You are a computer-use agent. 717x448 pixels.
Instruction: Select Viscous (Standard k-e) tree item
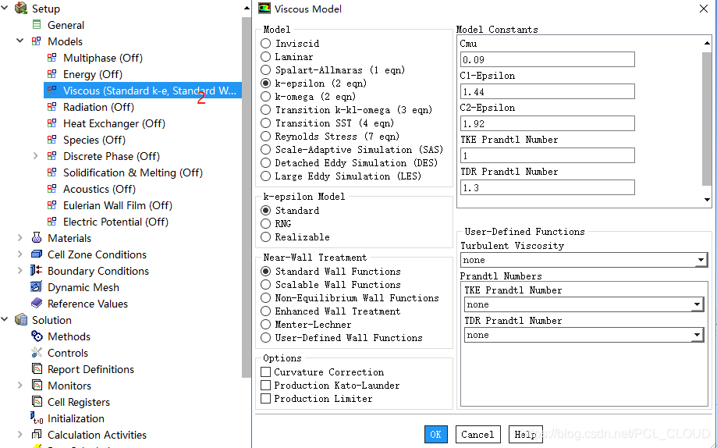[143, 91]
